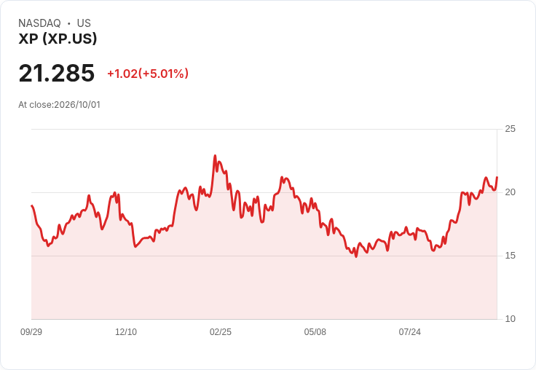Click the 12/10 date axis label
This screenshot has height=370, width=536.
126,332
